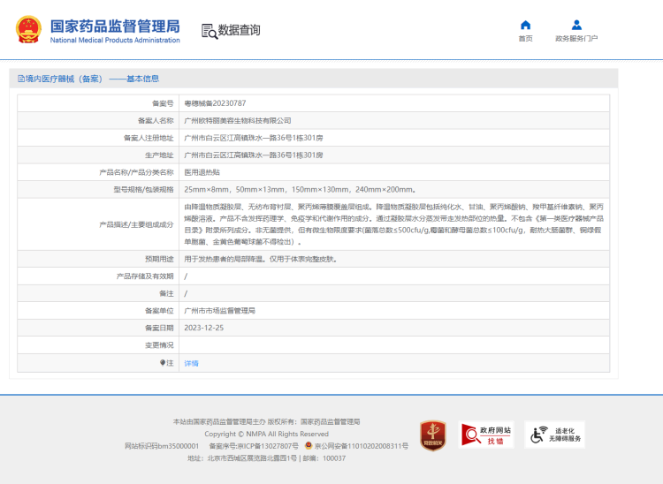663x484 pixels.
Task: Click the document icon before 境内医疗器械 heading
Action: pos(21,79)
